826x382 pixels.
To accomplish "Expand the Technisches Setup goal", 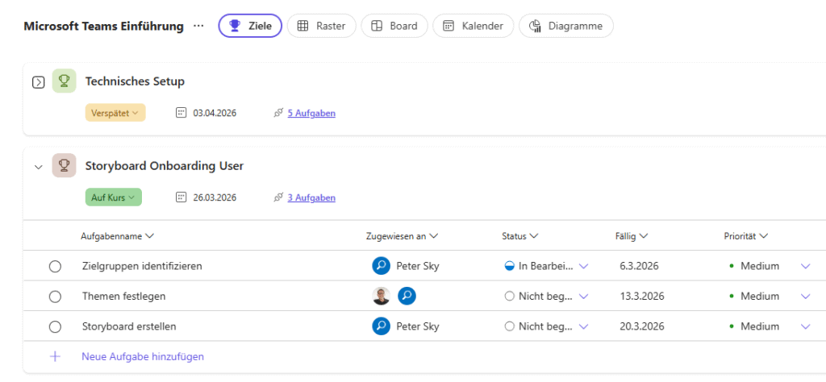I will (38, 81).
